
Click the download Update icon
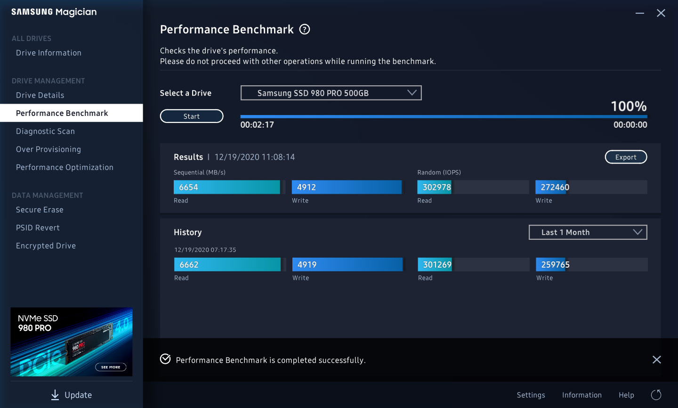pyautogui.click(x=55, y=395)
